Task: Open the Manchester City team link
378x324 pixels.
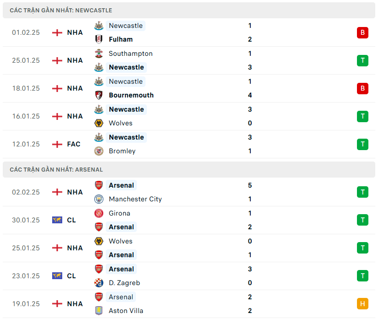Action: point(135,199)
